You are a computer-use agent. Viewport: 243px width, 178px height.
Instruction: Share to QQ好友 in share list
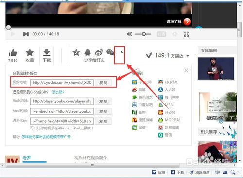pos(168,82)
